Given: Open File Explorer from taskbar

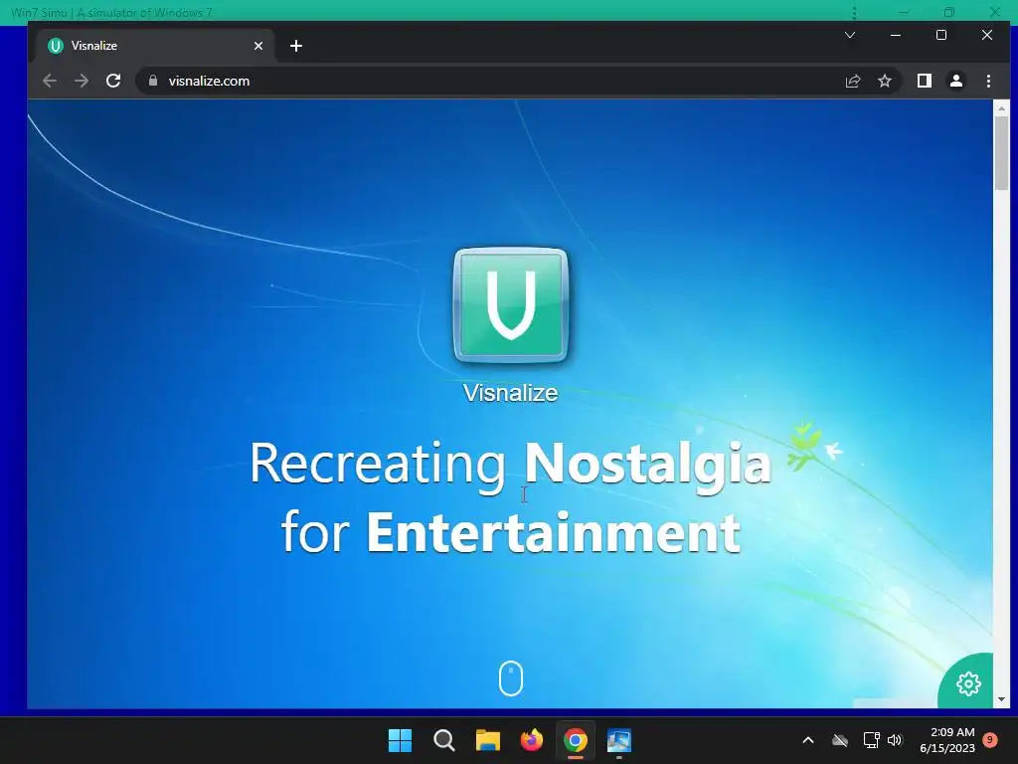Looking at the screenshot, I should click(x=487, y=740).
